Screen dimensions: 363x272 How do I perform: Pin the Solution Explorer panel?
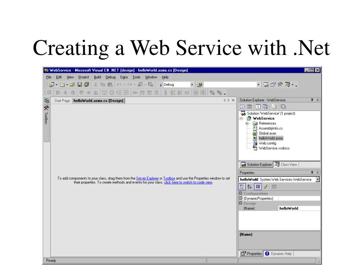point(312,100)
